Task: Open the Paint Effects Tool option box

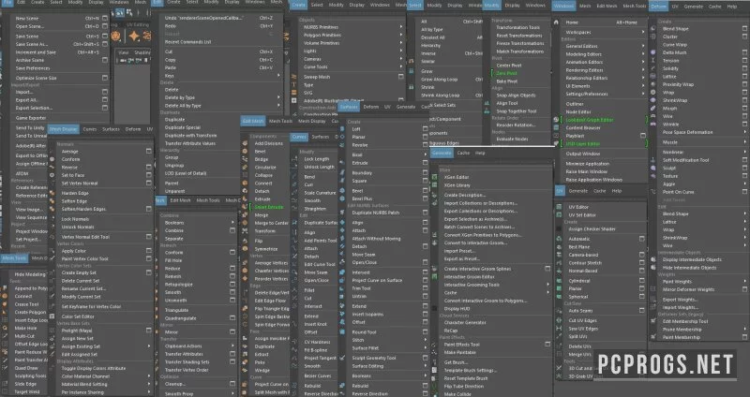Action: (x=547, y=344)
